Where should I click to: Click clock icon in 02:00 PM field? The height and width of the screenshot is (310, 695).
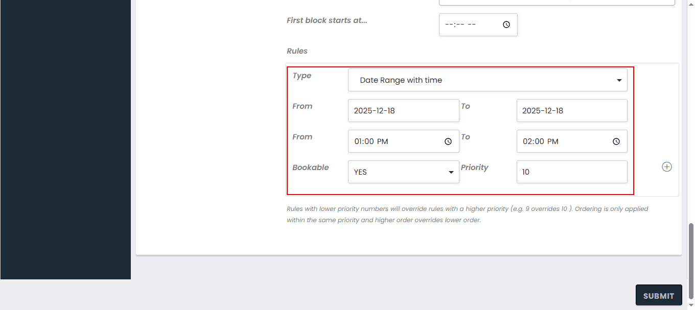coord(616,141)
